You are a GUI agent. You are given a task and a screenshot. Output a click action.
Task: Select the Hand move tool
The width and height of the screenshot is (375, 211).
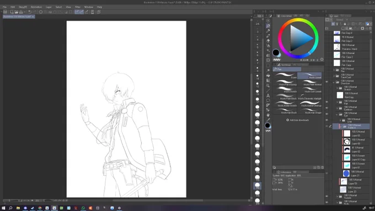coord(268,115)
